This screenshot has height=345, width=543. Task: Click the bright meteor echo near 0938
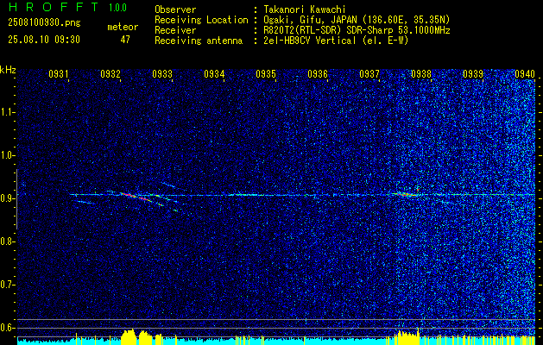pyautogui.click(x=406, y=194)
